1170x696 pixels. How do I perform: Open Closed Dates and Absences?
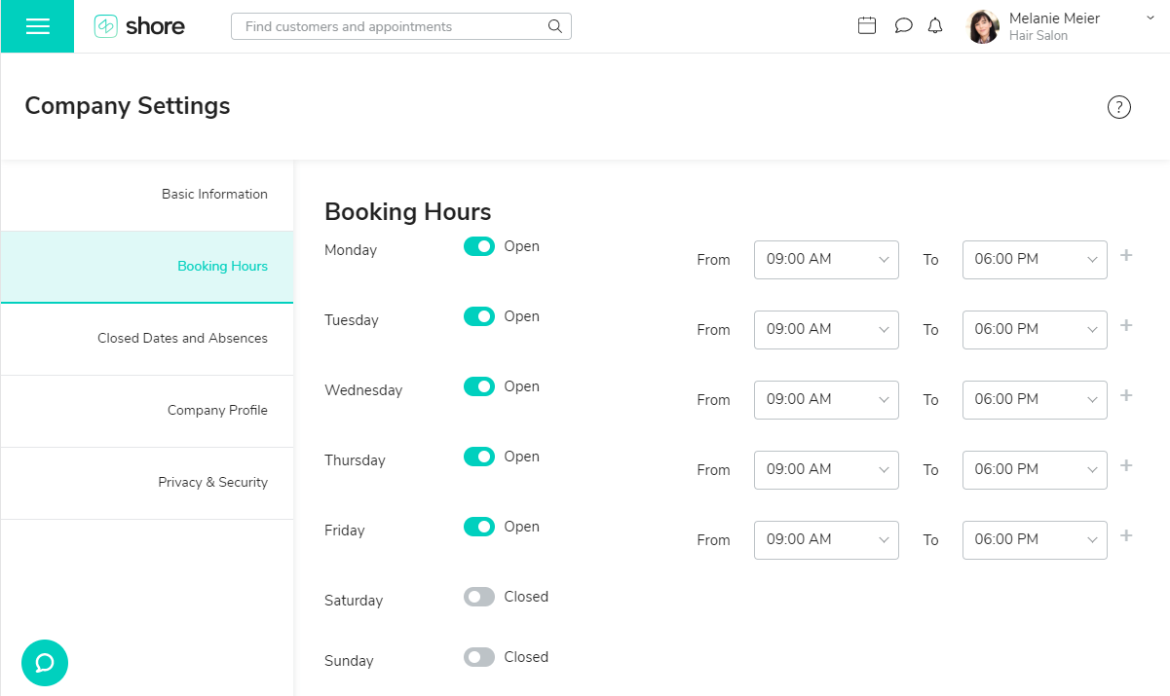147,339
